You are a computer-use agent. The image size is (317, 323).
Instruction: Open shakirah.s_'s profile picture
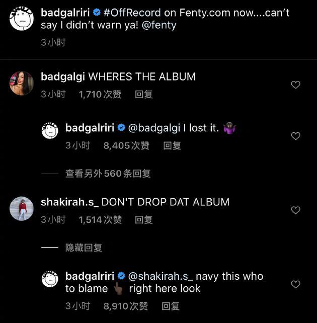22,208
